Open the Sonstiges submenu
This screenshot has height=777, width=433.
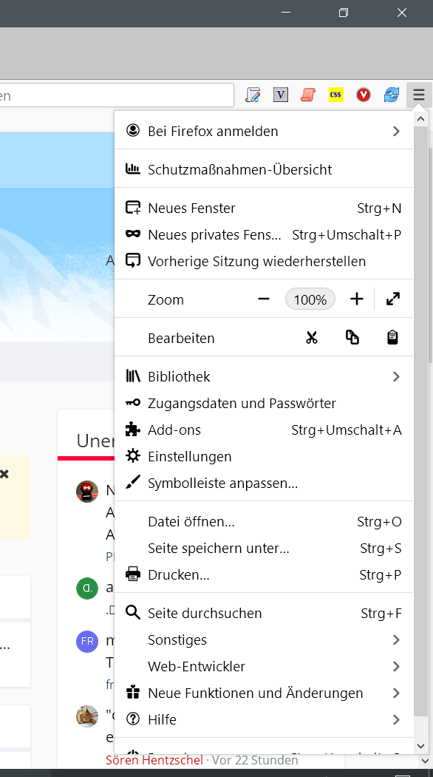click(264, 639)
